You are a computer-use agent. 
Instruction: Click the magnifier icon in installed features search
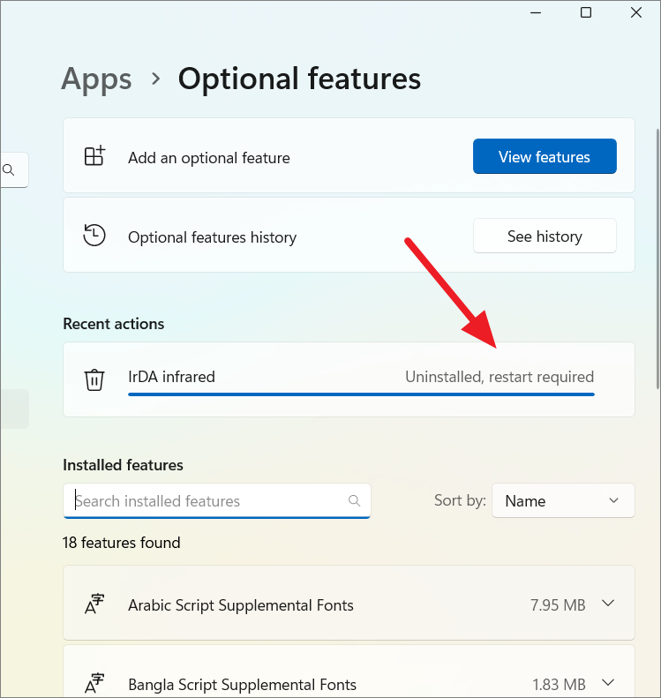[355, 500]
